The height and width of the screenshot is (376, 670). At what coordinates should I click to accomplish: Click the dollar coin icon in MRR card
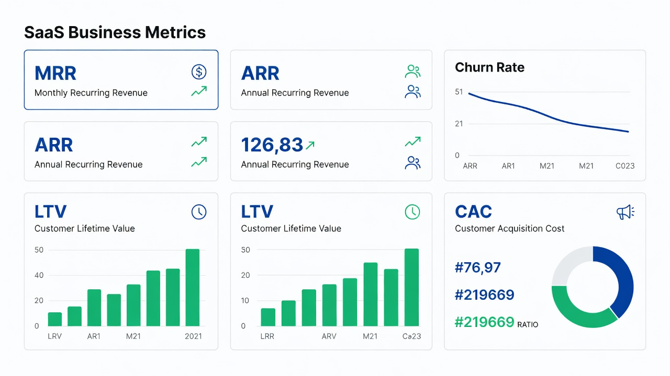[199, 72]
